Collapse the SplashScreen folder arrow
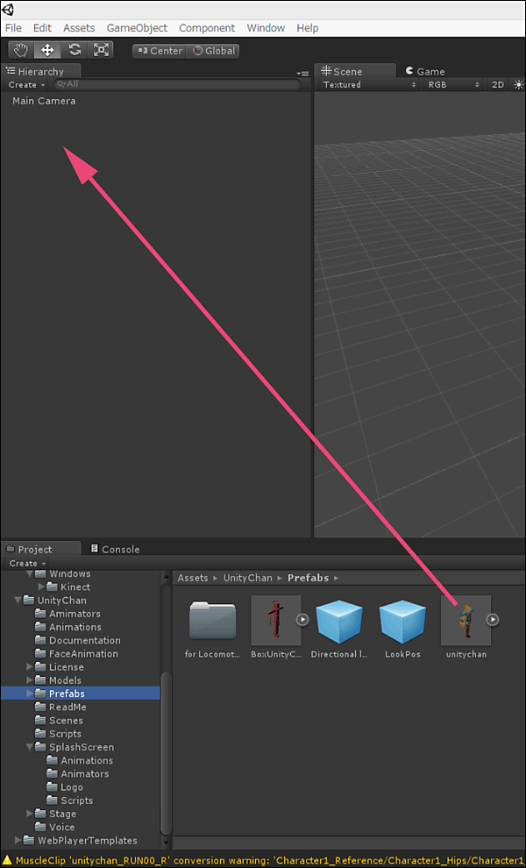The image size is (526, 868). tap(30, 747)
